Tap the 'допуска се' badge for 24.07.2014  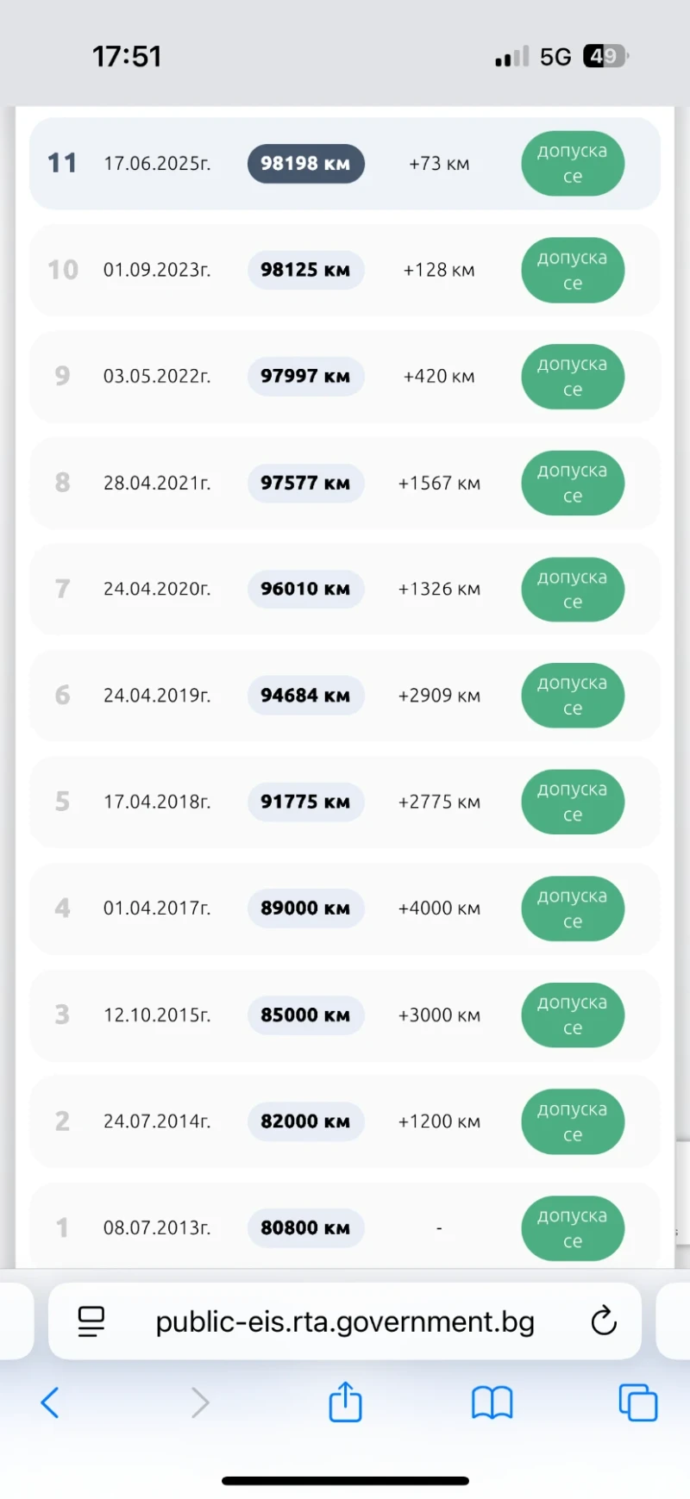572,1121
